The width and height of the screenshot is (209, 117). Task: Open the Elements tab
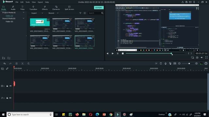(56, 8)
